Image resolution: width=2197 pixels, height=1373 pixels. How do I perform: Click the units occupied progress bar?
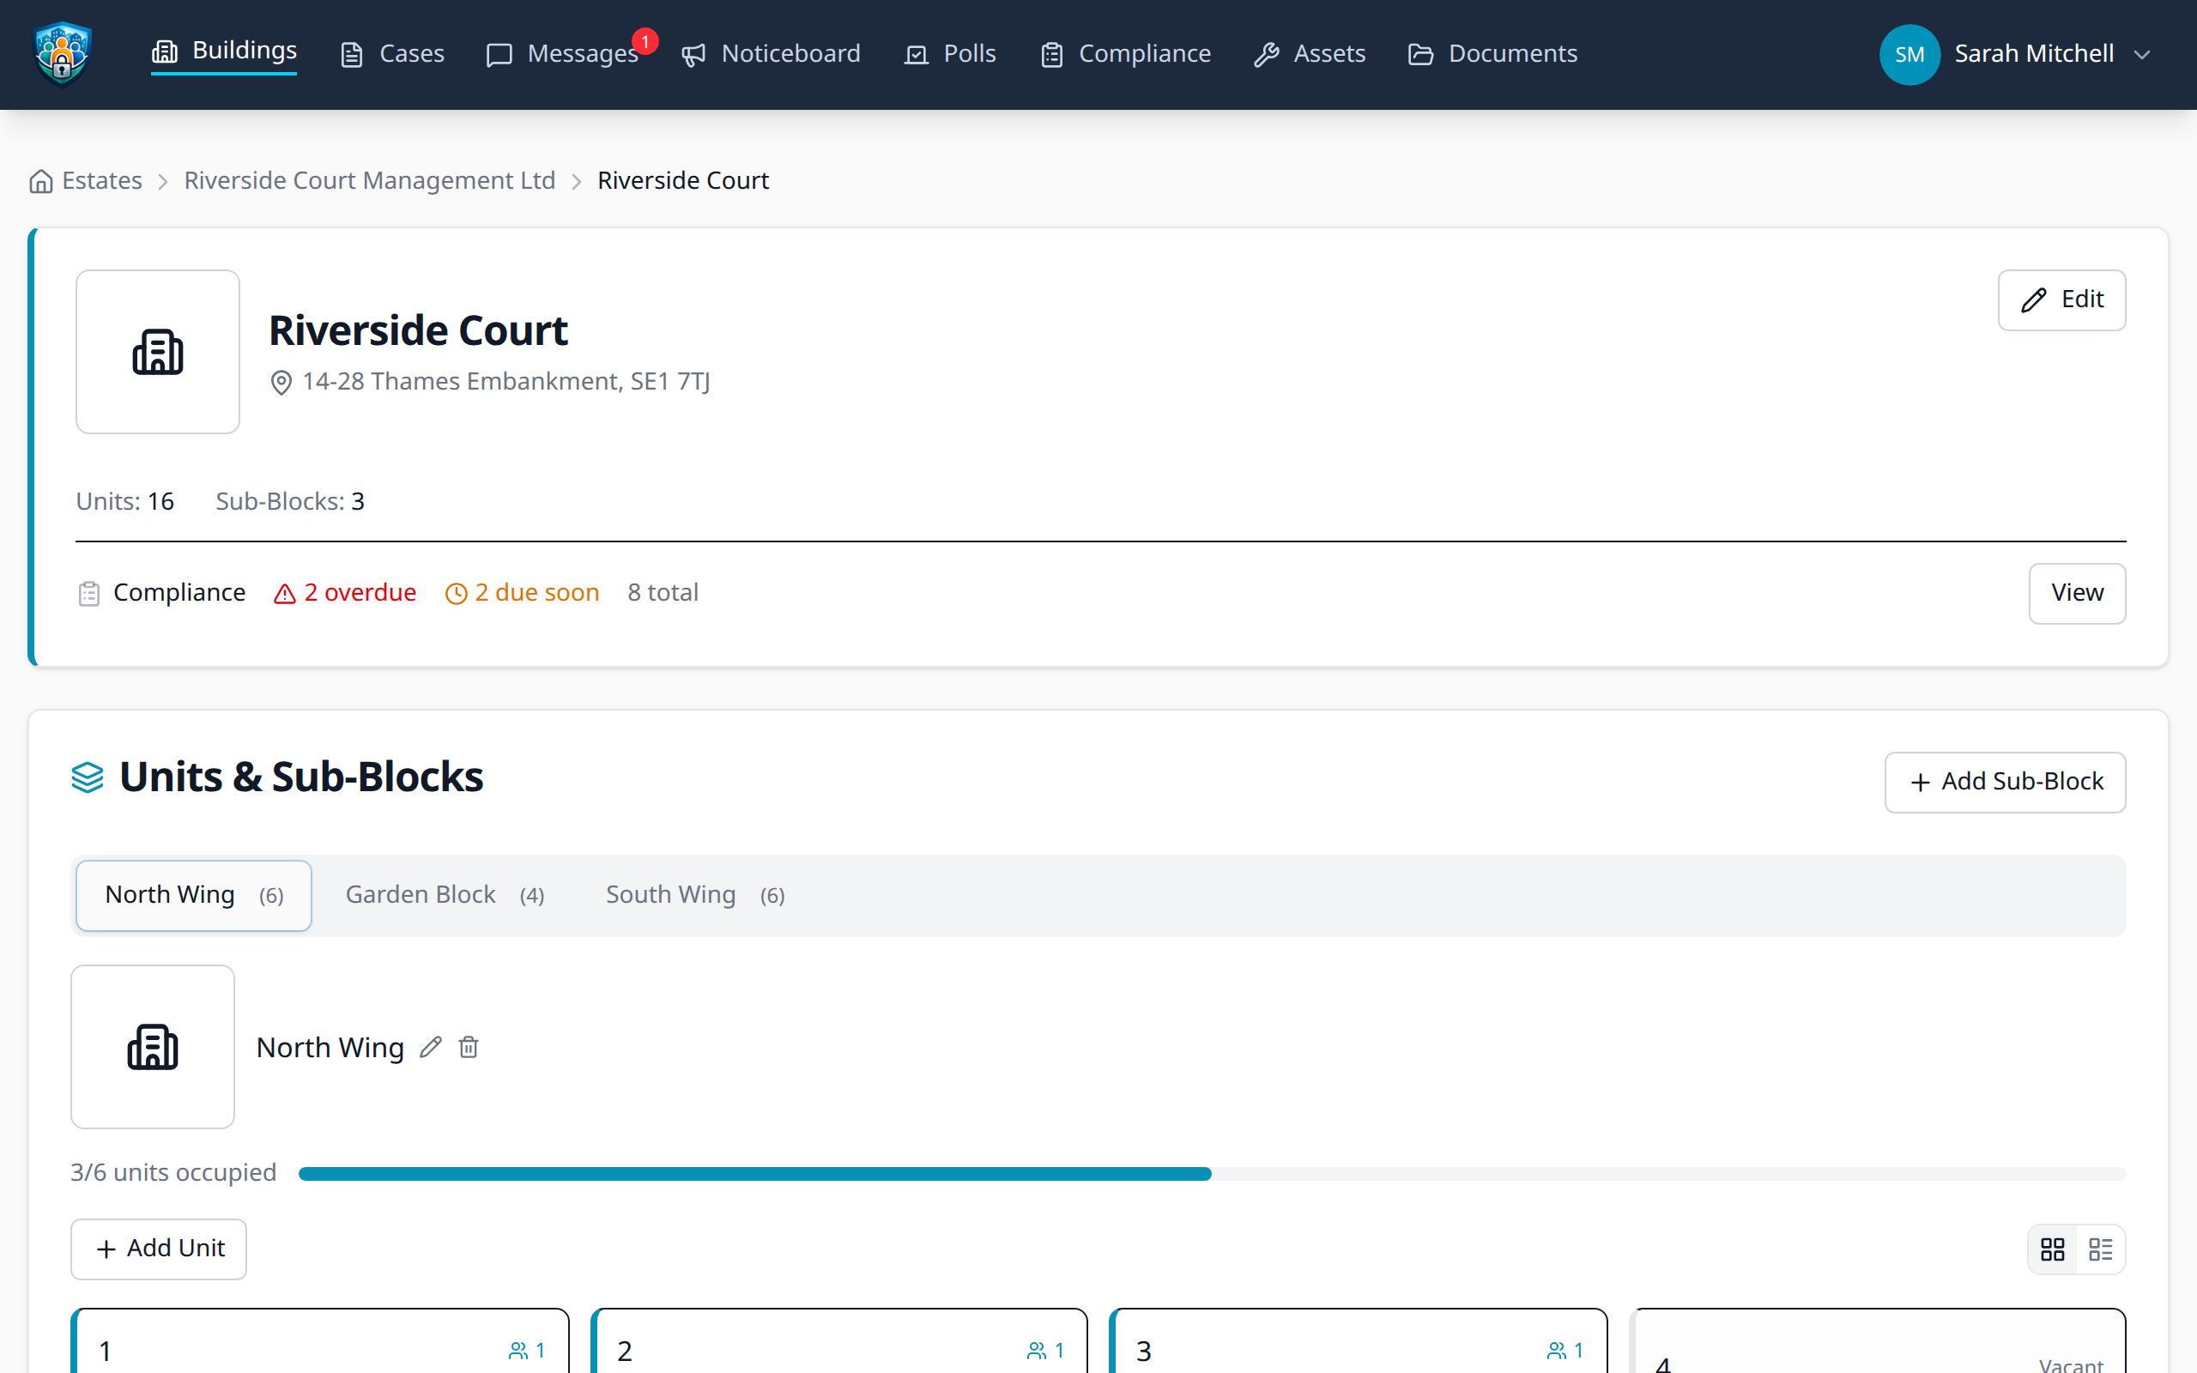[1211, 1173]
